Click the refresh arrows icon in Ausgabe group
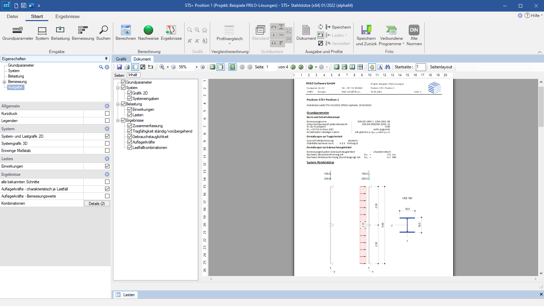 point(321,27)
